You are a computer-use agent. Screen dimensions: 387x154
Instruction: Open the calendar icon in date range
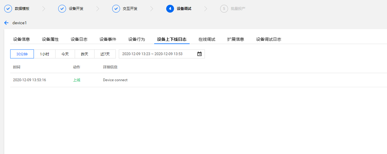click(199, 54)
